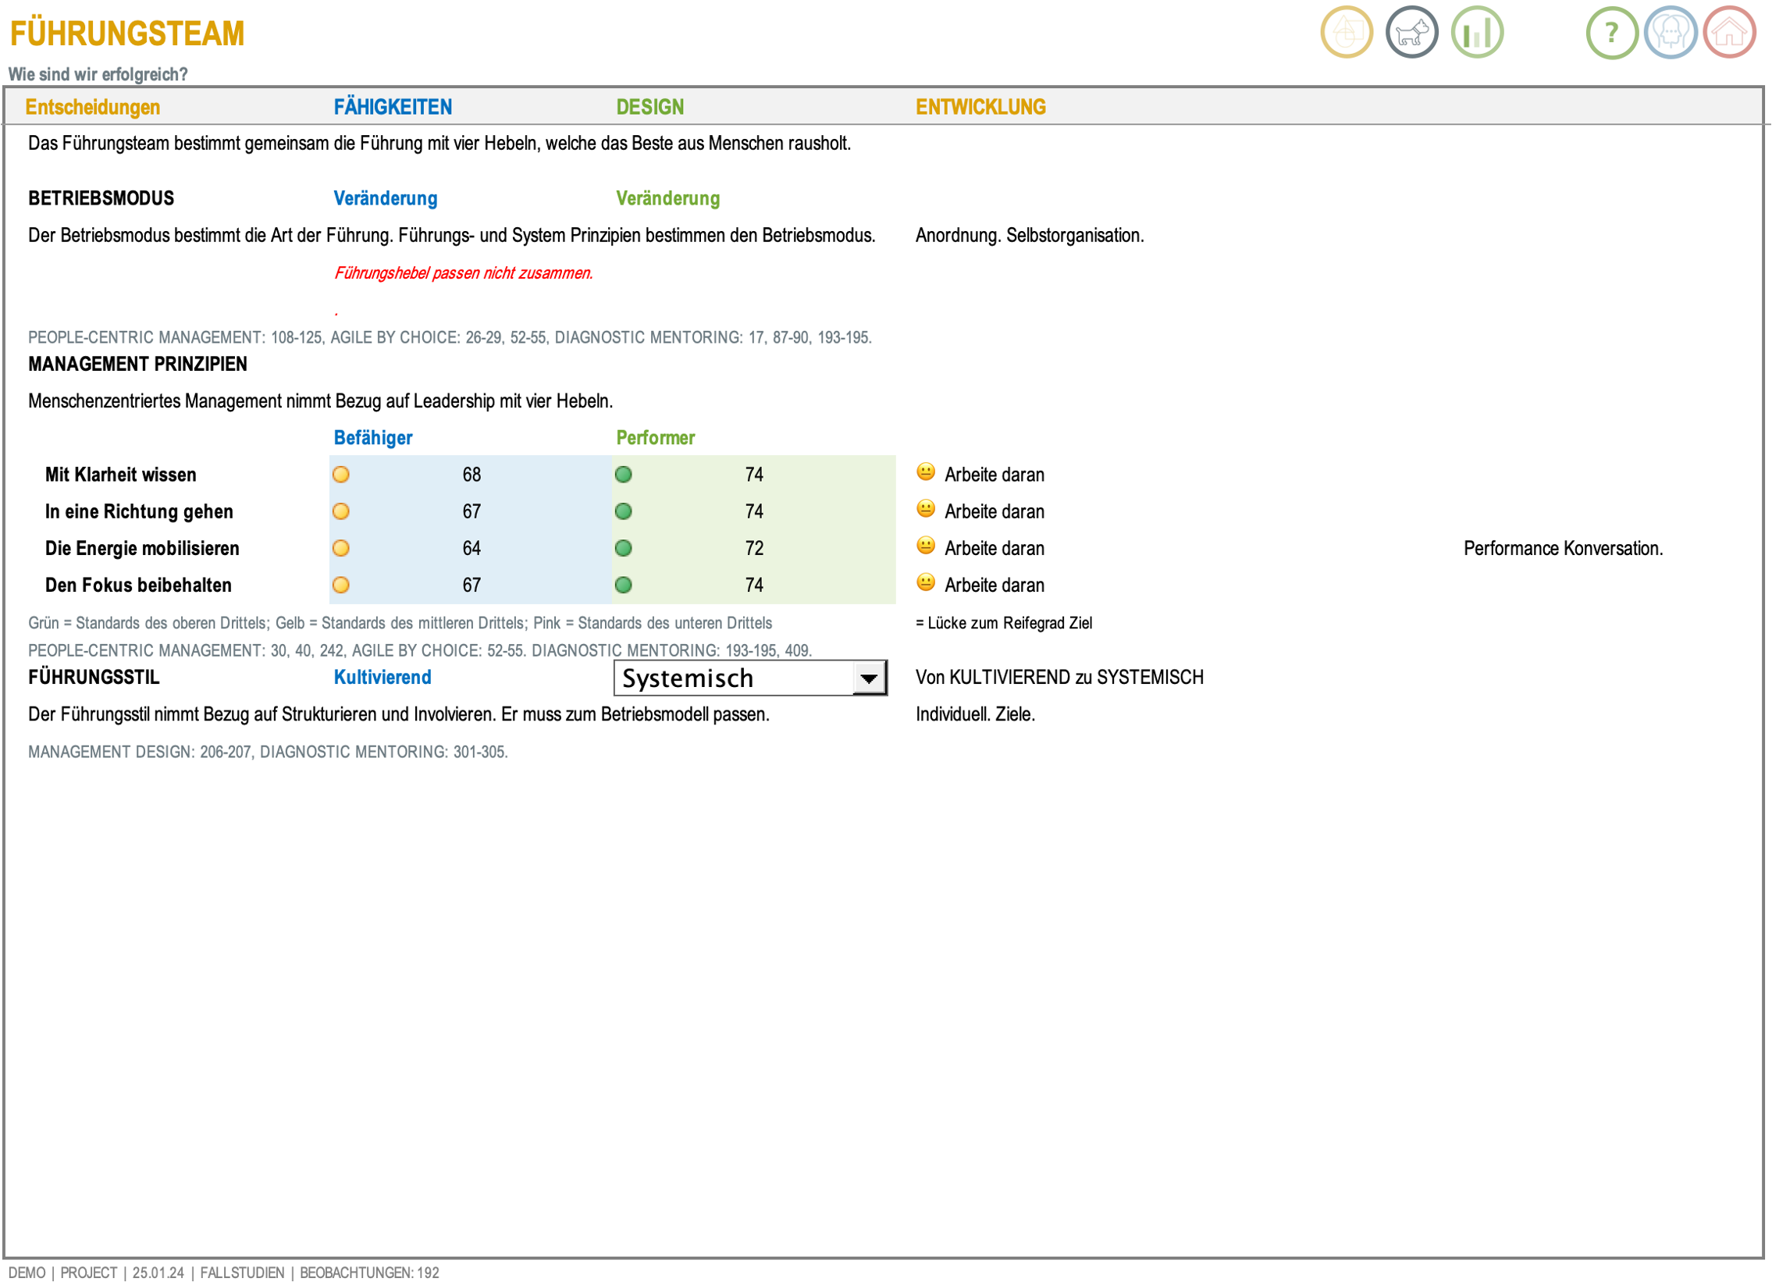Click the green indicator for Den Fokus beibehalten
The height and width of the screenshot is (1285, 1772).
coord(624,585)
